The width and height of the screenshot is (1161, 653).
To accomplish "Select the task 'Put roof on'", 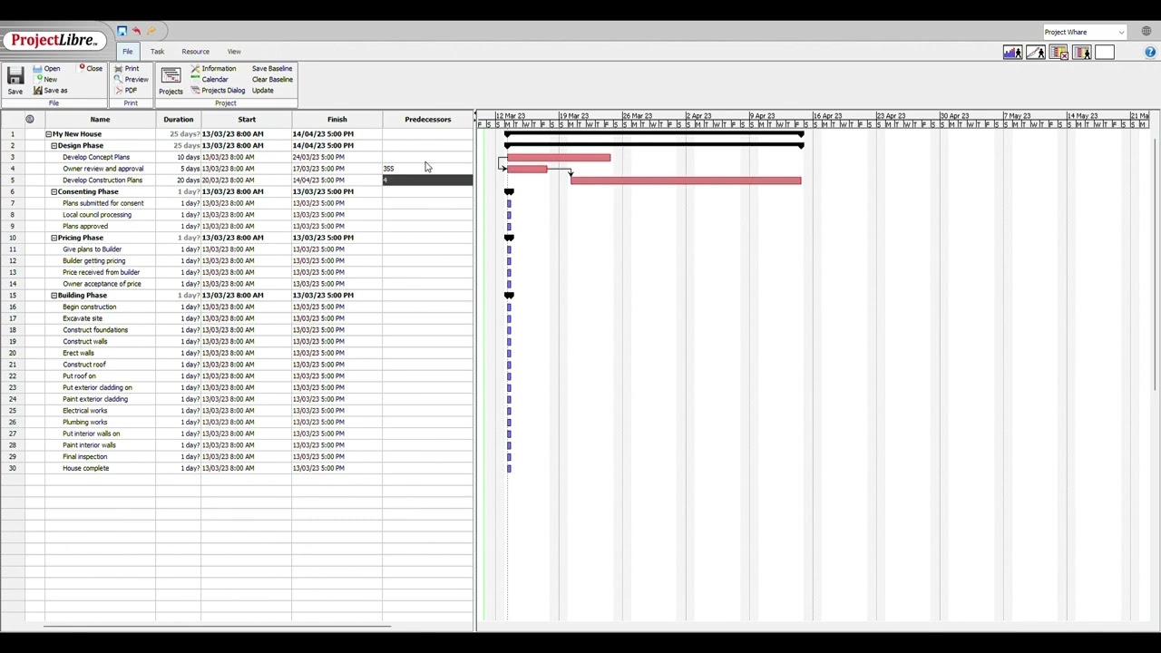I will (79, 376).
